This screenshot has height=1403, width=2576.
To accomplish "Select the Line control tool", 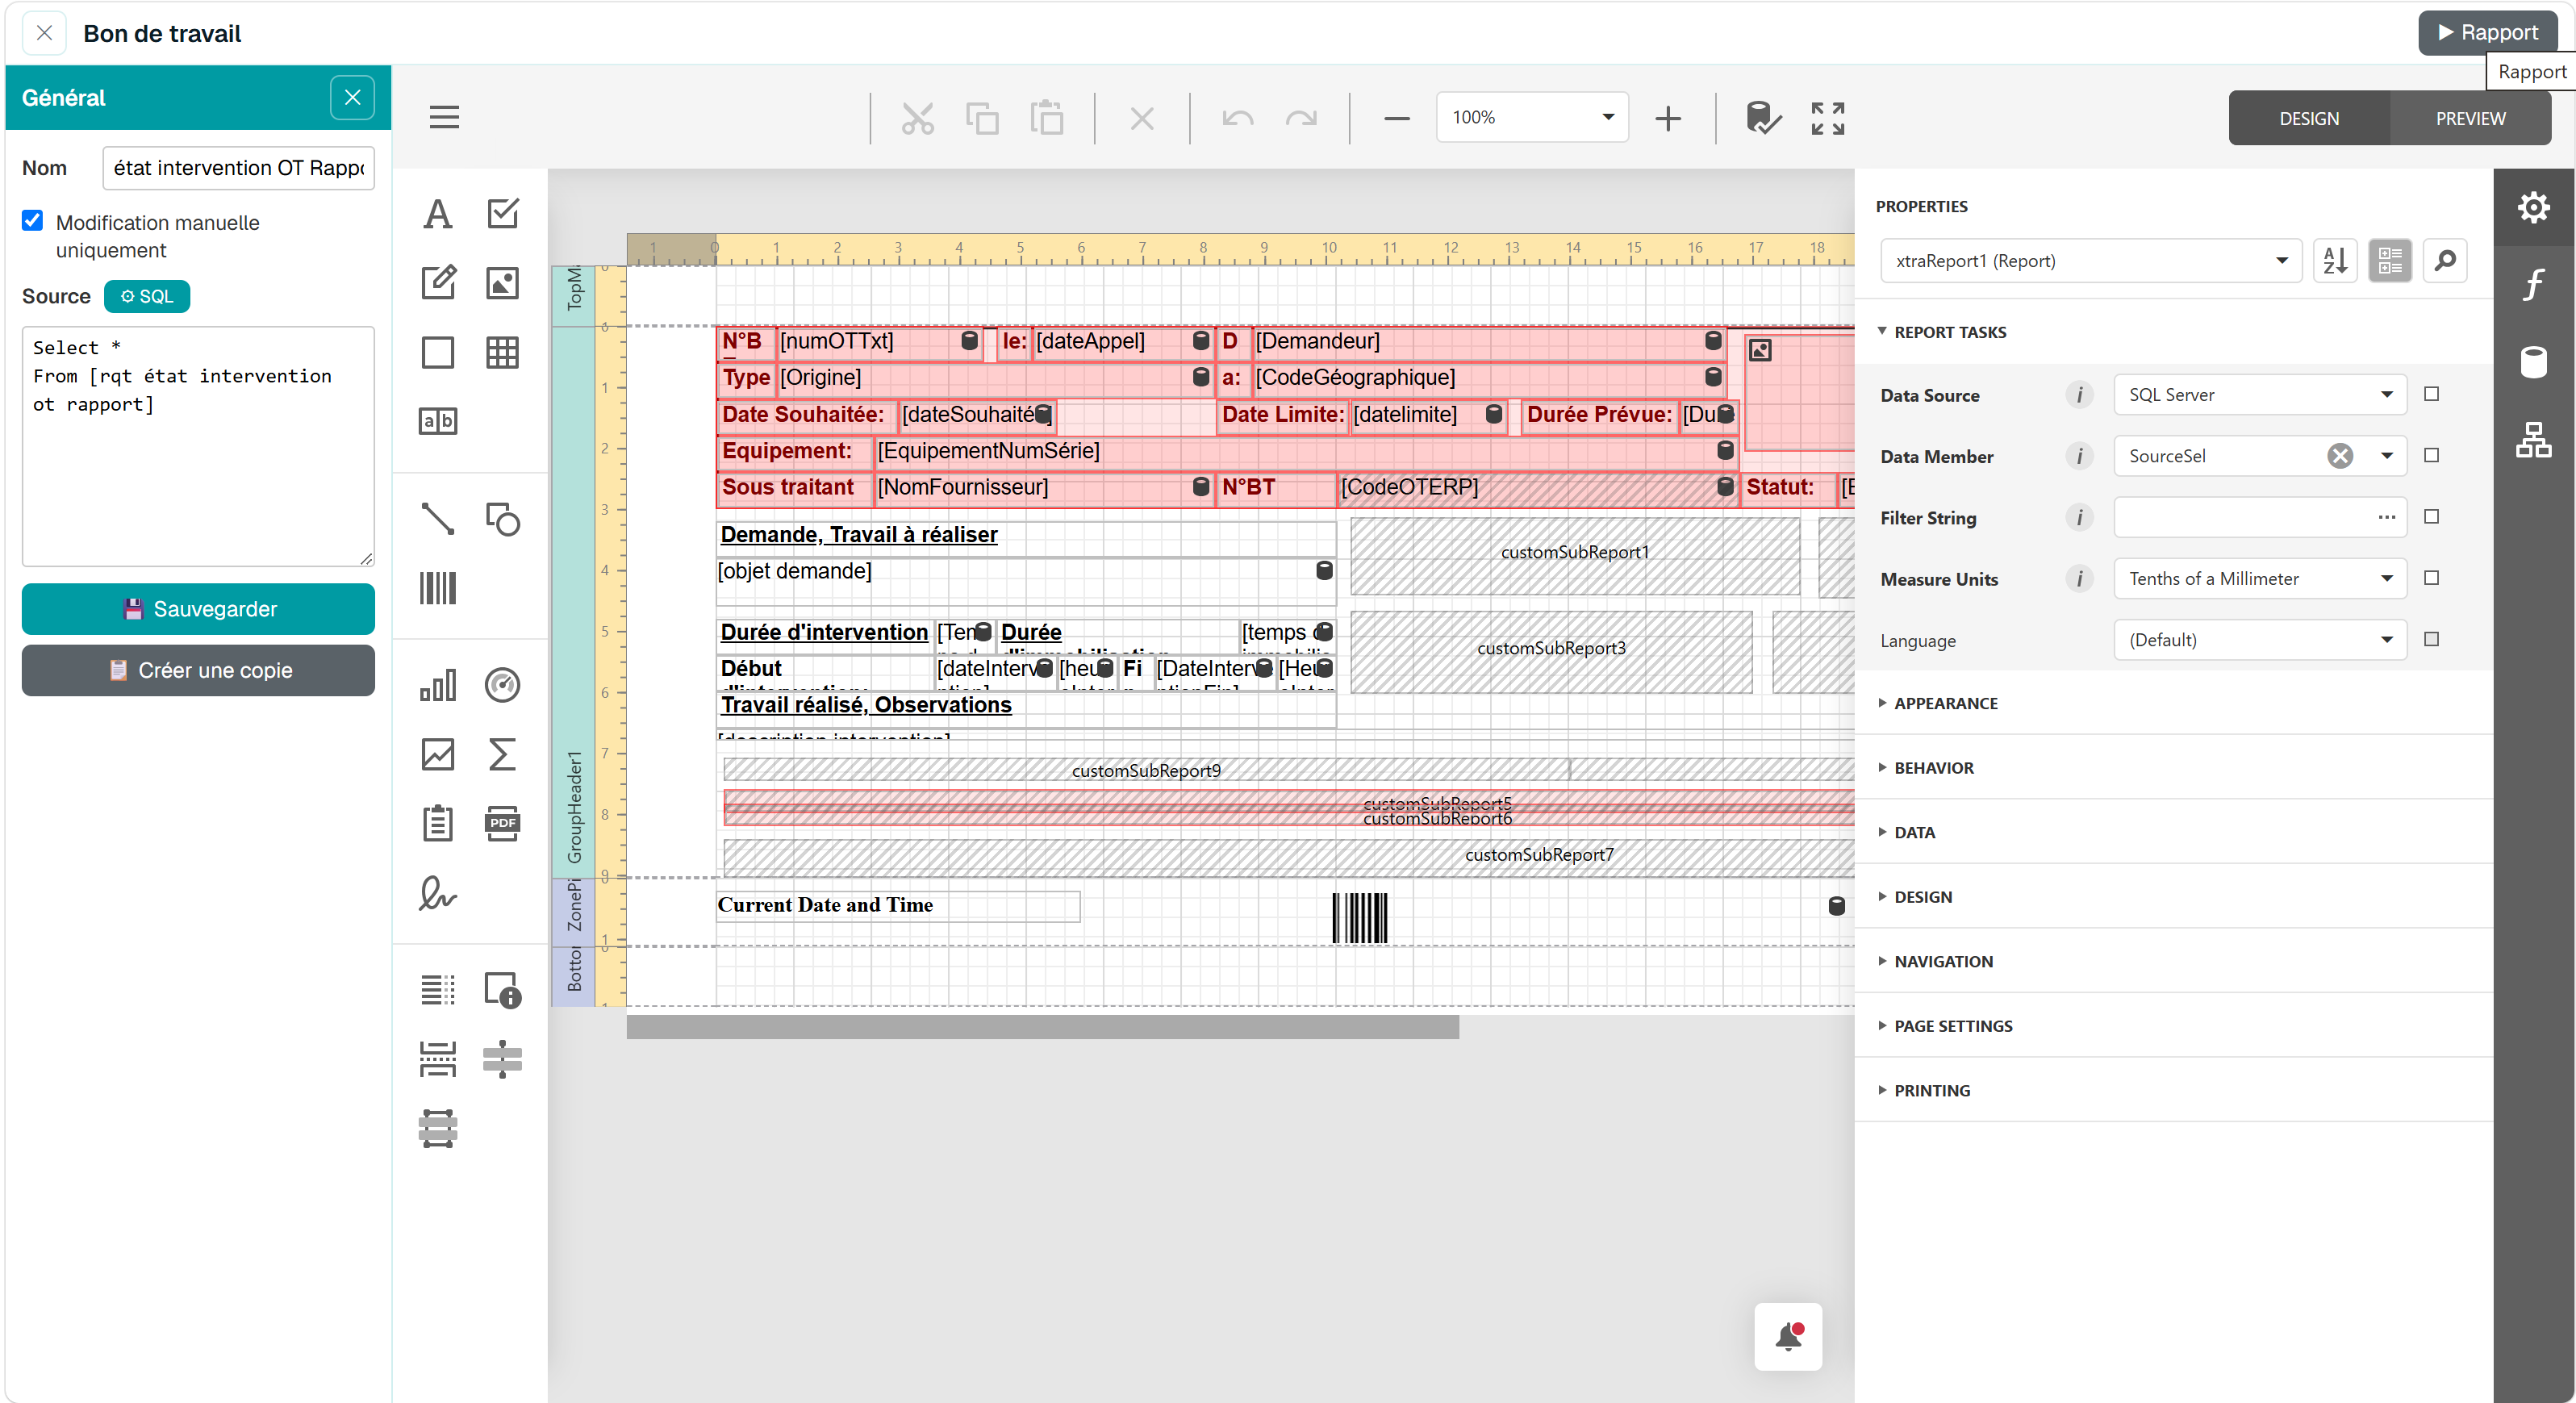I will point(437,519).
